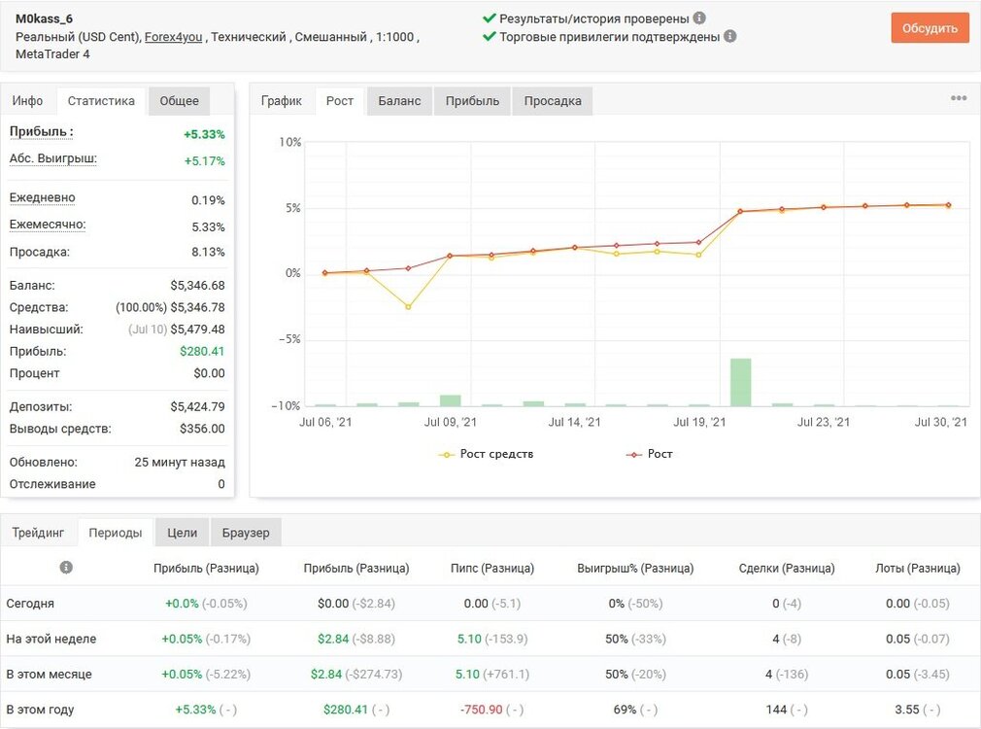Click the -750.90 pips value this year
This screenshot has width=981, height=729.
coord(481,710)
